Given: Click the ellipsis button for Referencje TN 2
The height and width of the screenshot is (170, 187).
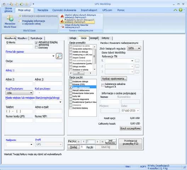Looking at the screenshot, I should (x=137, y=66).
